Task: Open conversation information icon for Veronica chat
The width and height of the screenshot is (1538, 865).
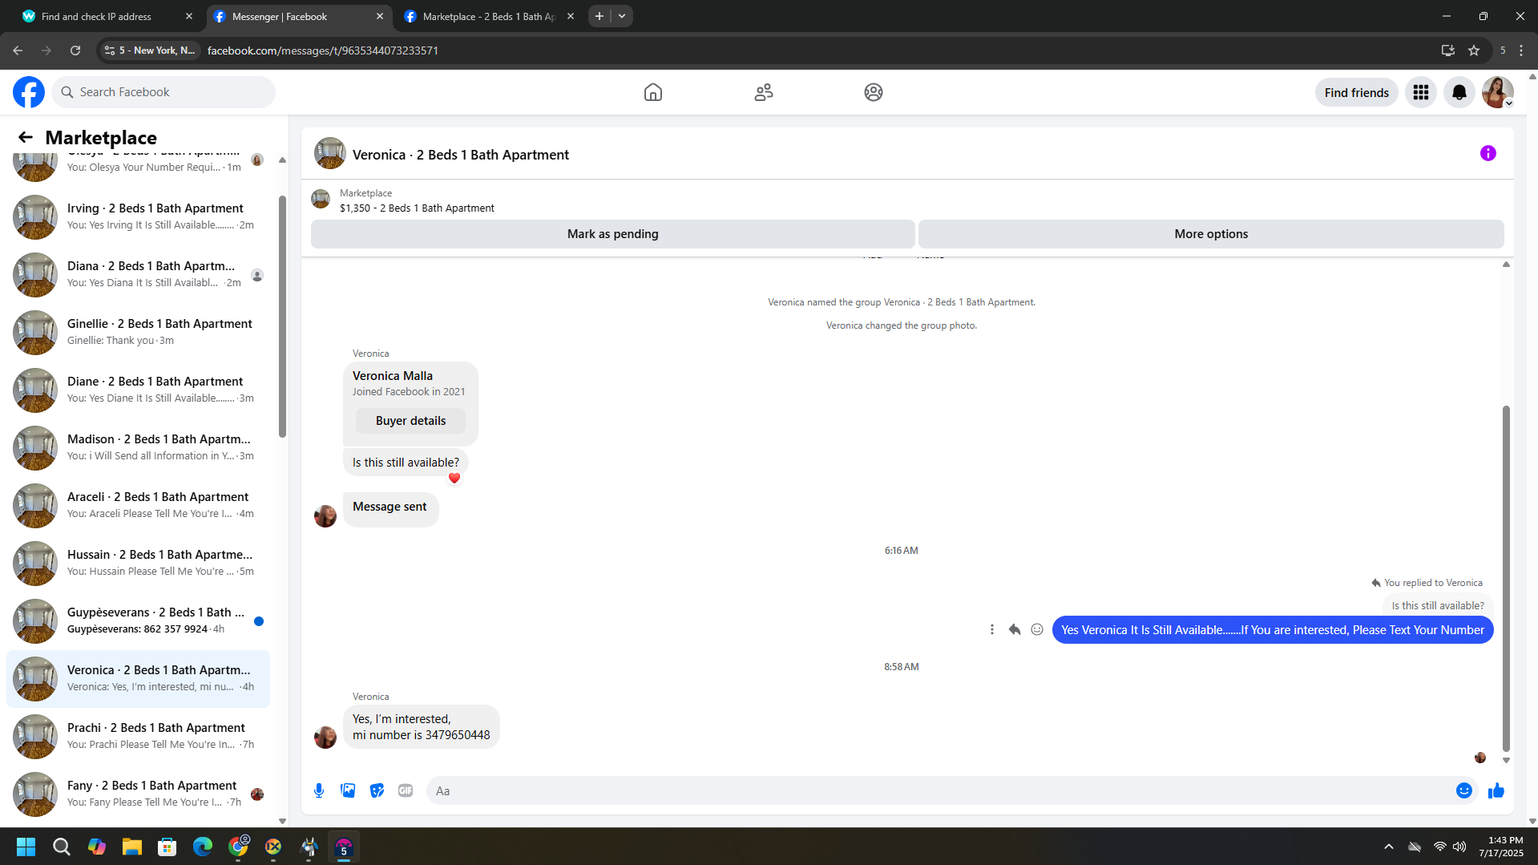Action: tap(1488, 153)
